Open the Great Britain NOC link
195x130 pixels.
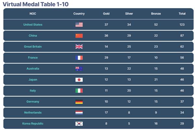33,47
